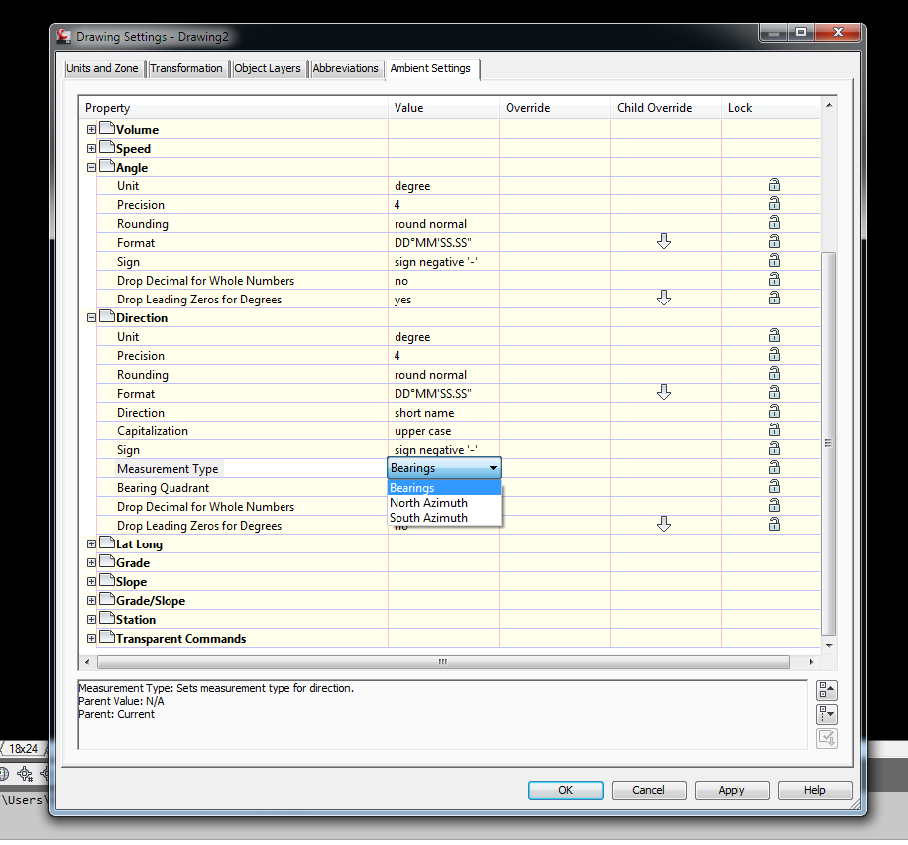Viewport: 908px width, 845px height.
Task: Click the vertical scrollbar down arrow
Action: pos(829,645)
